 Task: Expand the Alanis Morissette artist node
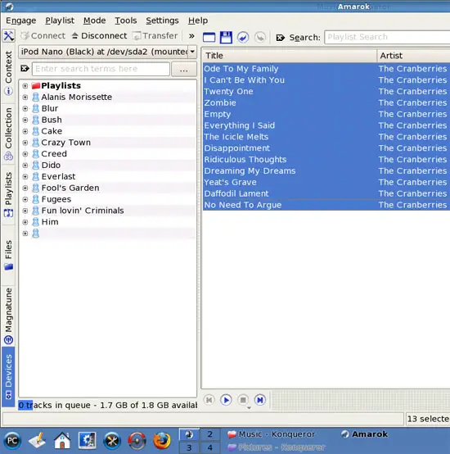(25, 97)
